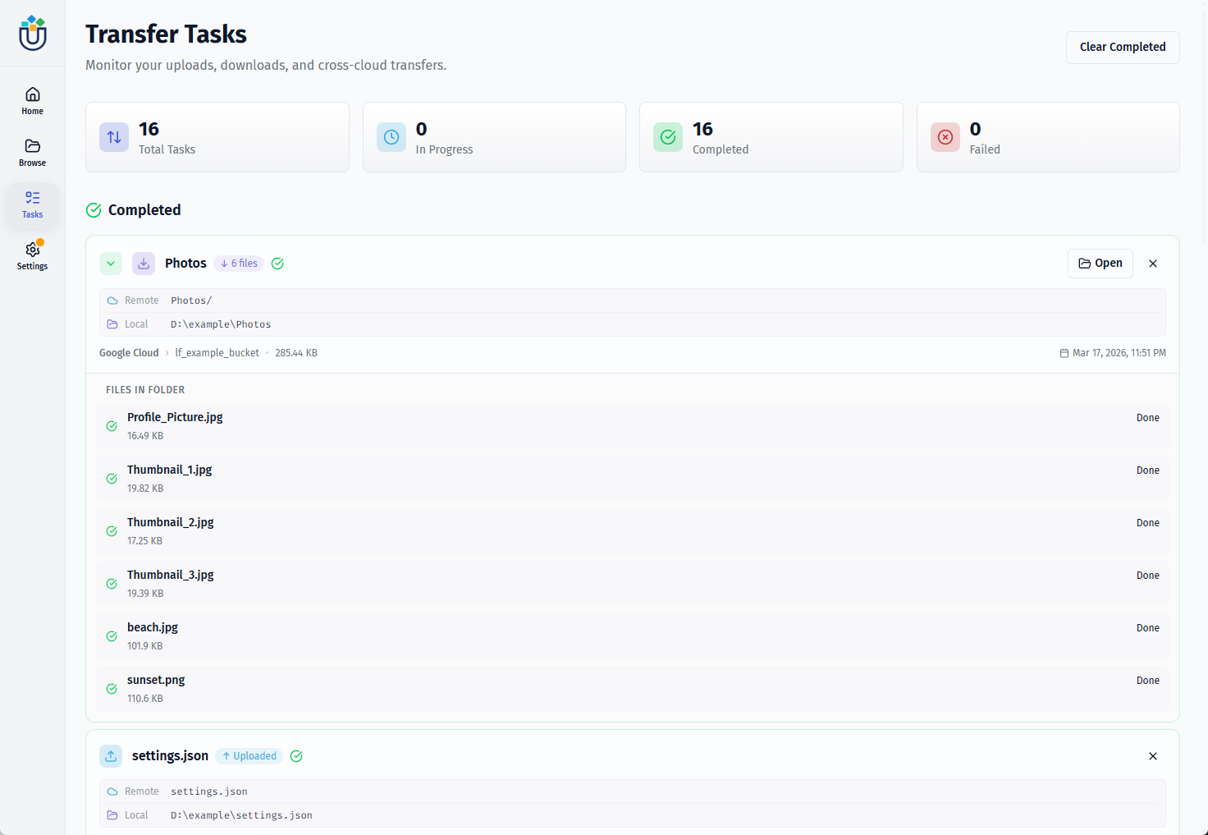
Task: Go to Home in the sidebar
Action: 33,101
